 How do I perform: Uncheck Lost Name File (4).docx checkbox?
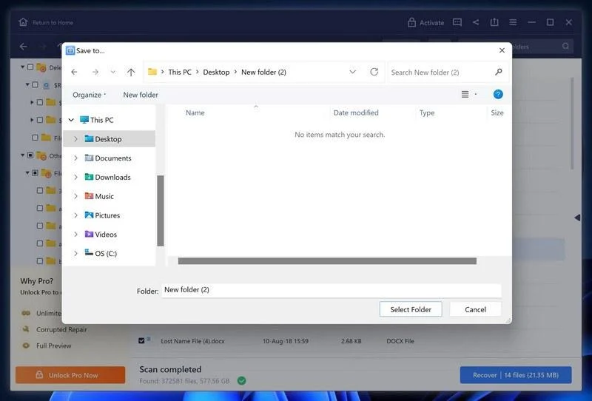[x=141, y=340]
